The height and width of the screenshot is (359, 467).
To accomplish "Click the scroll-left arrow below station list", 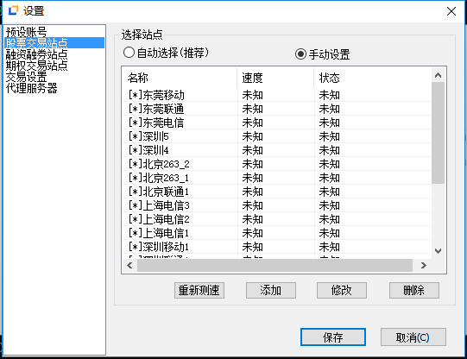I will point(129,265).
